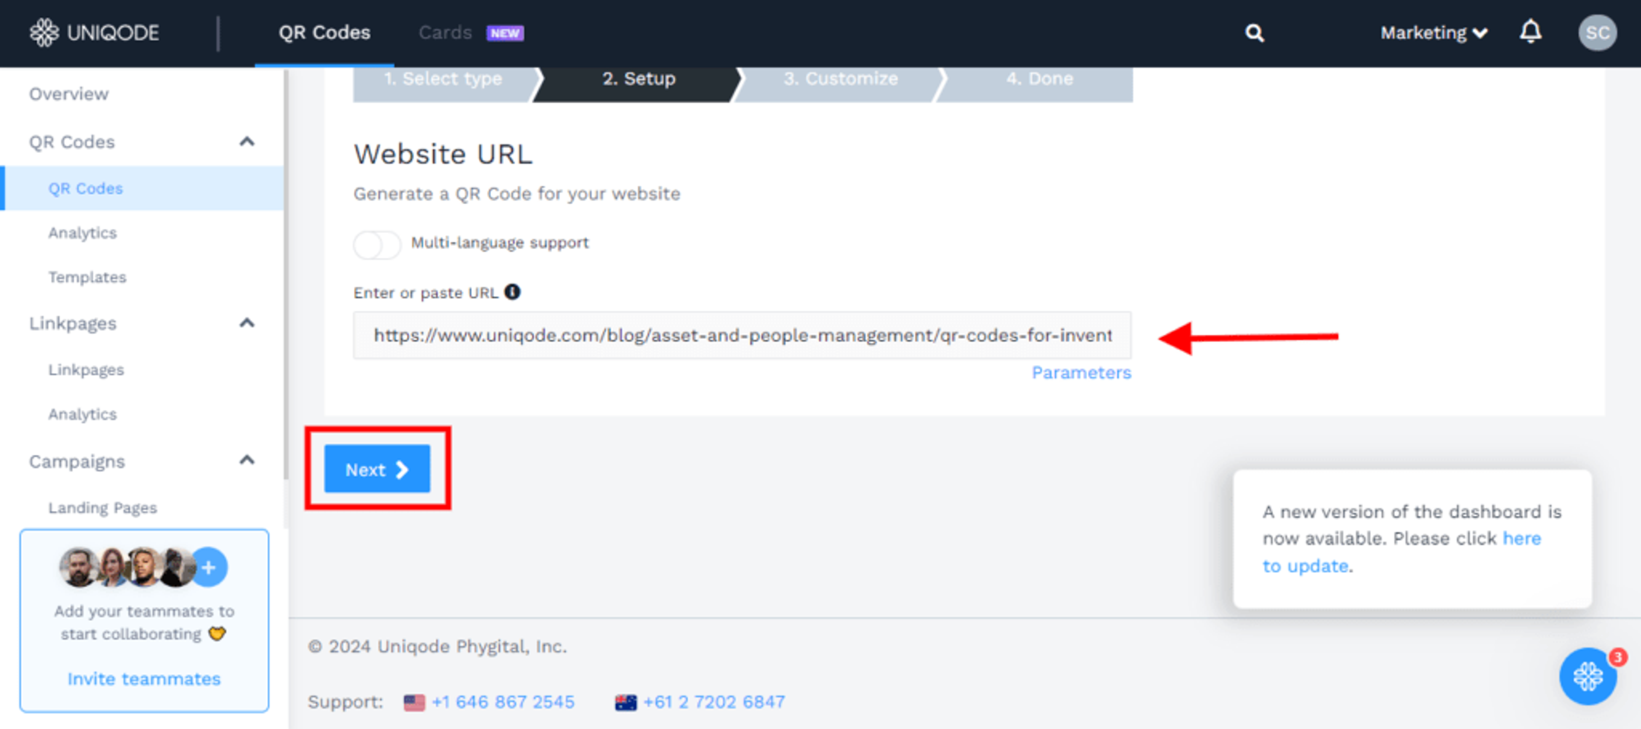The width and height of the screenshot is (1641, 729).
Task: Call support number +61 2 7202 6847
Action: [x=714, y=702]
